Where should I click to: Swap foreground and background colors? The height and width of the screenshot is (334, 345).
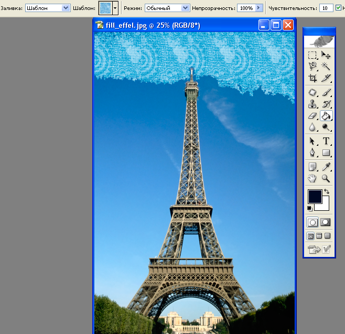(327, 191)
